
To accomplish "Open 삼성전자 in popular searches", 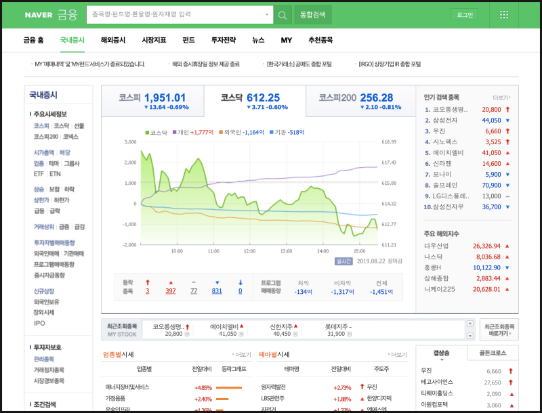I will [445, 120].
